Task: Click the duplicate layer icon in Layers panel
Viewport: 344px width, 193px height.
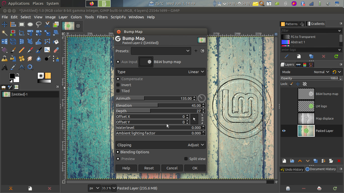Action: pyautogui.click(x=315, y=161)
